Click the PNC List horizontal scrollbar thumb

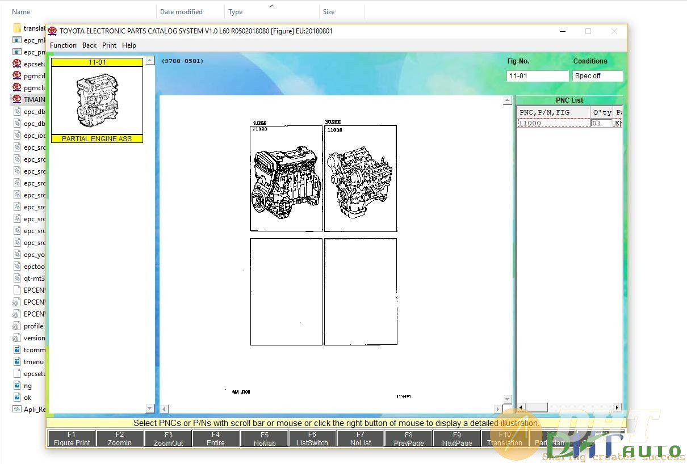tap(537, 408)
